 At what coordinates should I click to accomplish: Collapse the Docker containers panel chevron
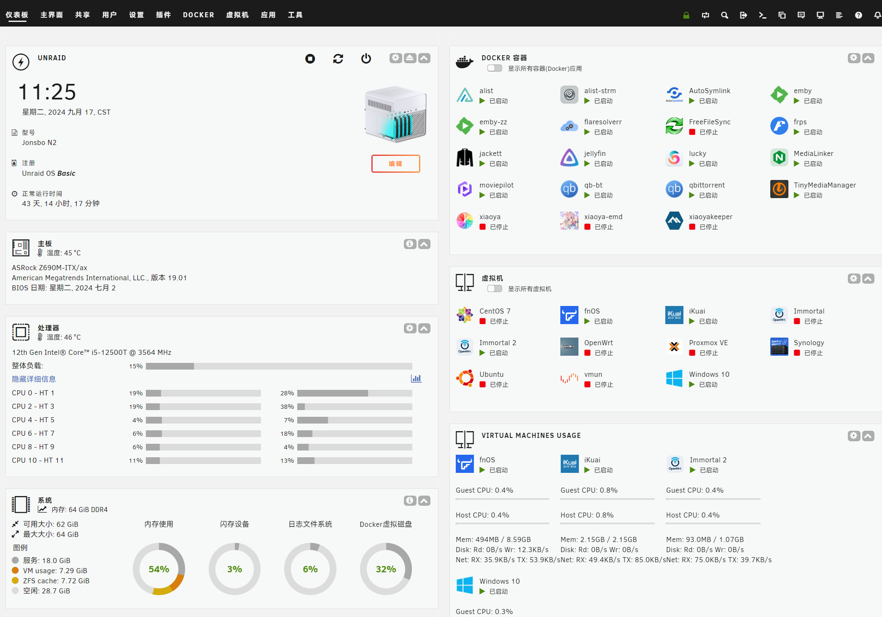pos(868,58)
